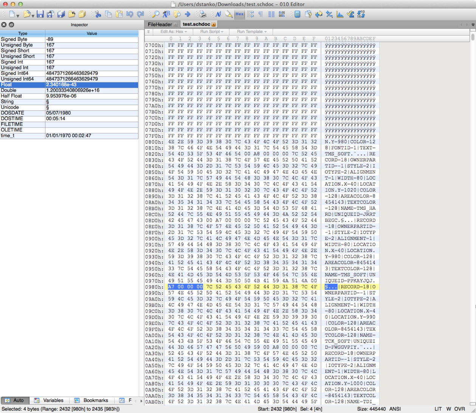
Task: Toggle the binary 0100 0001 view button
Action: point(282,14)
